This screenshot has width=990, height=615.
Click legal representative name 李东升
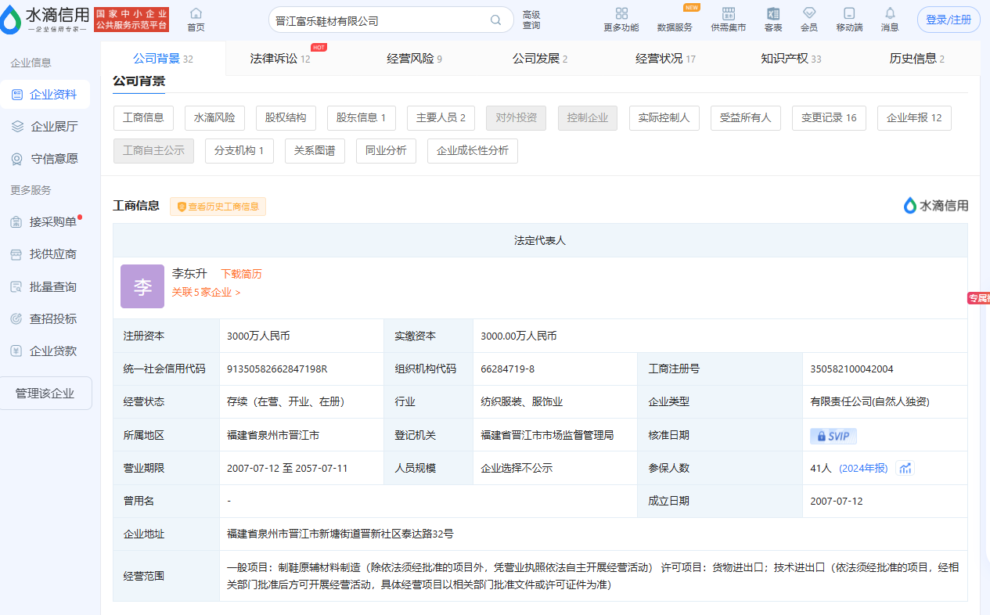point(190,274)
